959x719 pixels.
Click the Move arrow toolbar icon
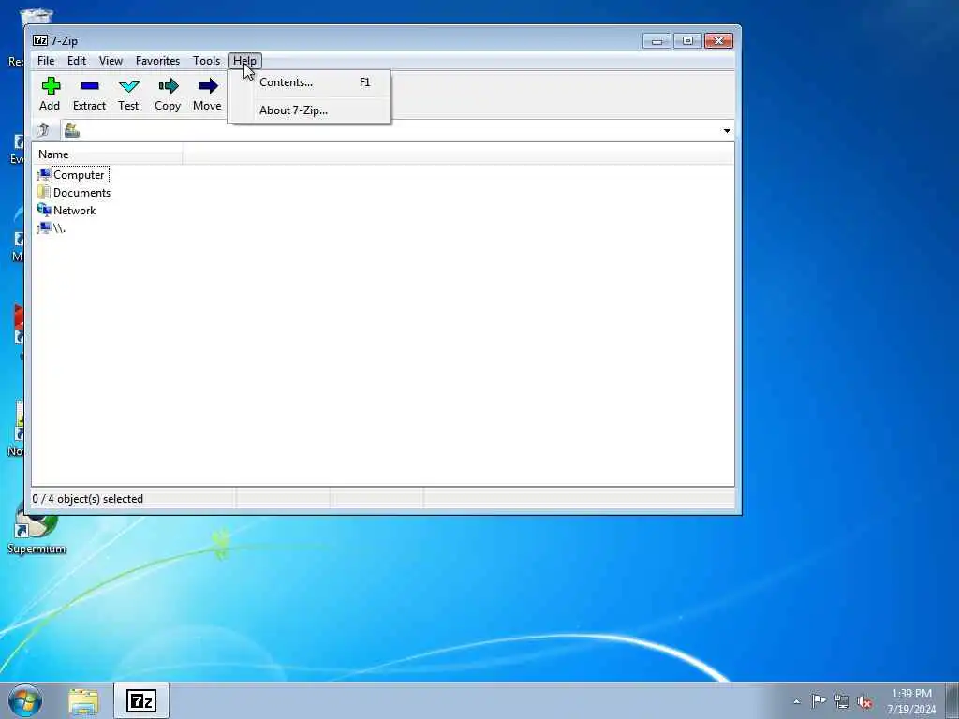(x=207, y=86)
